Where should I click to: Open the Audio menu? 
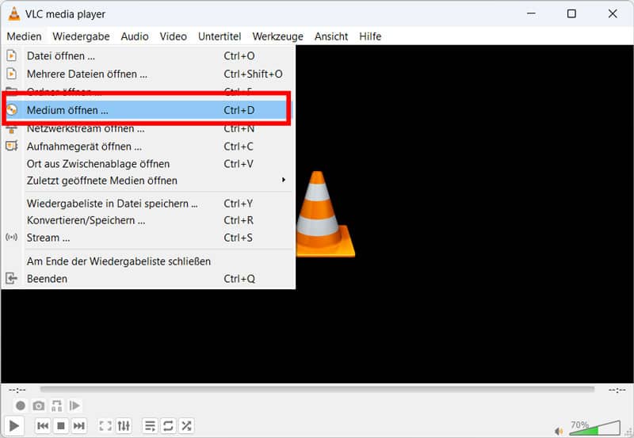click(135, 36)
